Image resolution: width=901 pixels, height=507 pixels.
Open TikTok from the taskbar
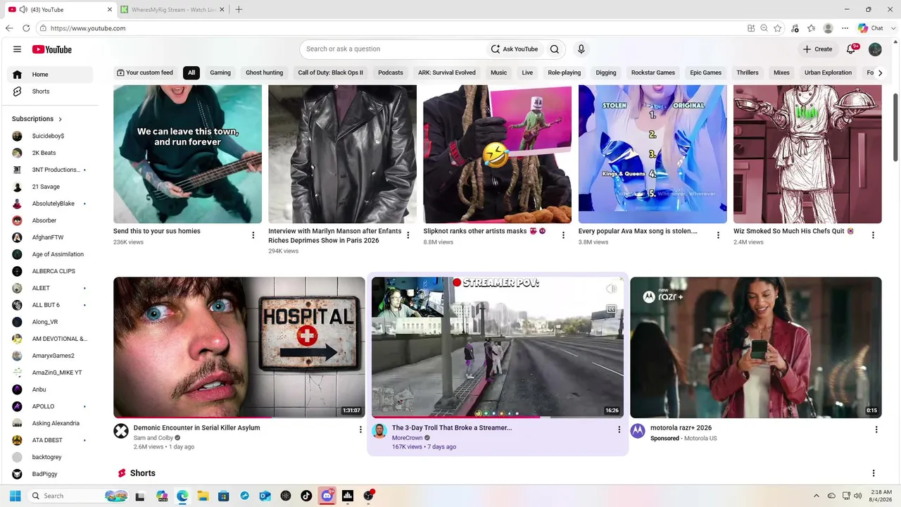coord(306,496)
